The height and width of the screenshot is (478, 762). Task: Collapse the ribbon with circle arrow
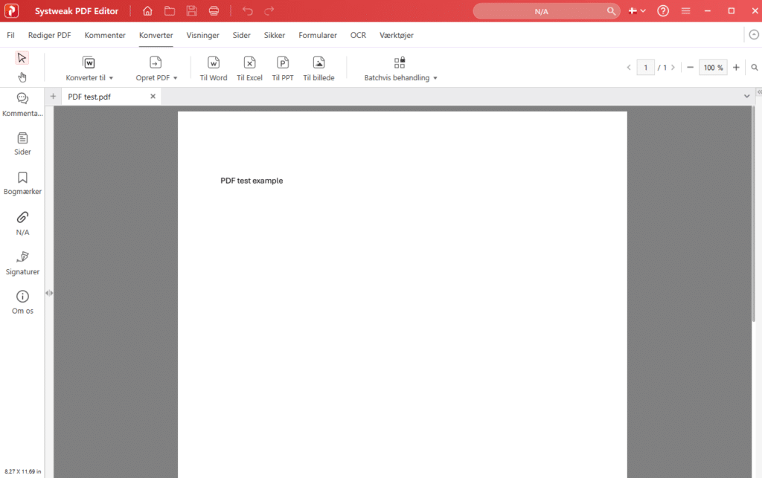tap(754, 34)
